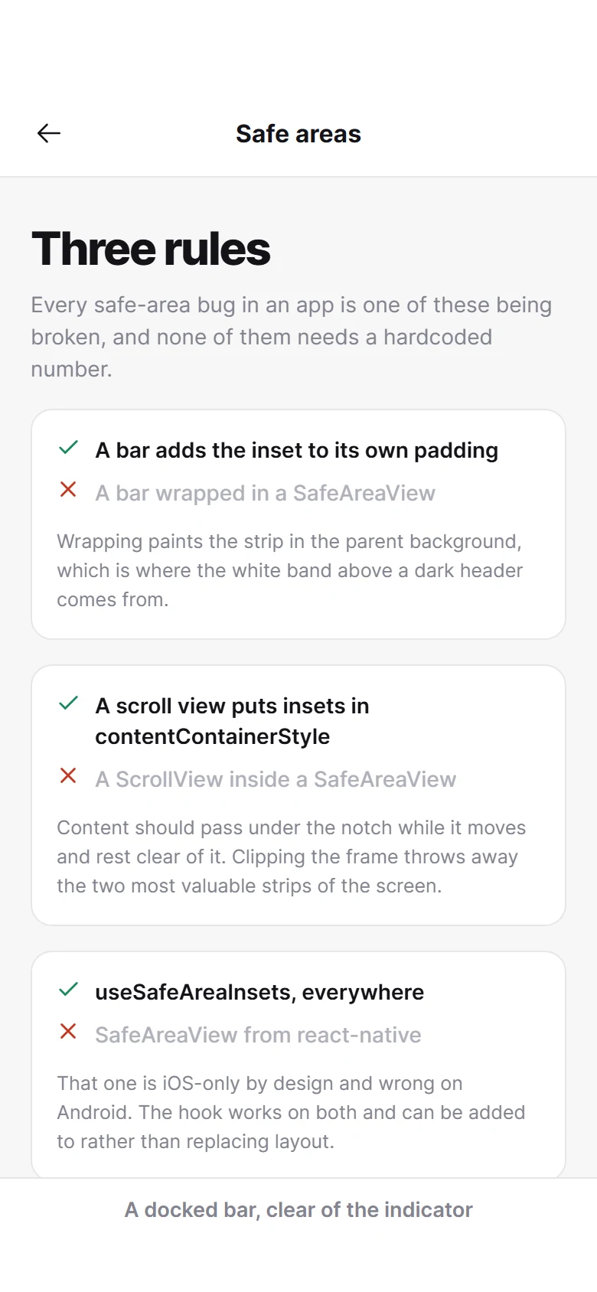Click the 'Content should pass under the notch' paragraph
Image resolution: width=597 pixels, height=1292 pixels.
[292, 856]
